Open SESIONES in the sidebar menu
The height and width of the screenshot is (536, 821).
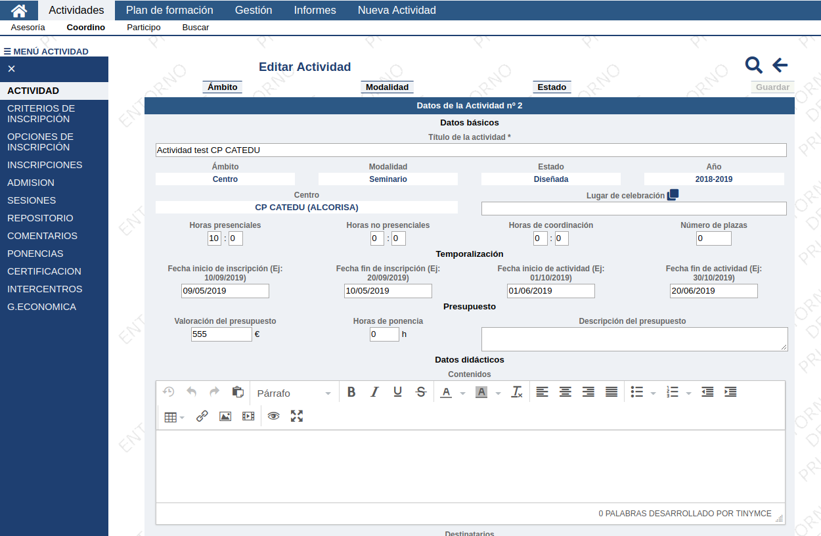[54, 200]
